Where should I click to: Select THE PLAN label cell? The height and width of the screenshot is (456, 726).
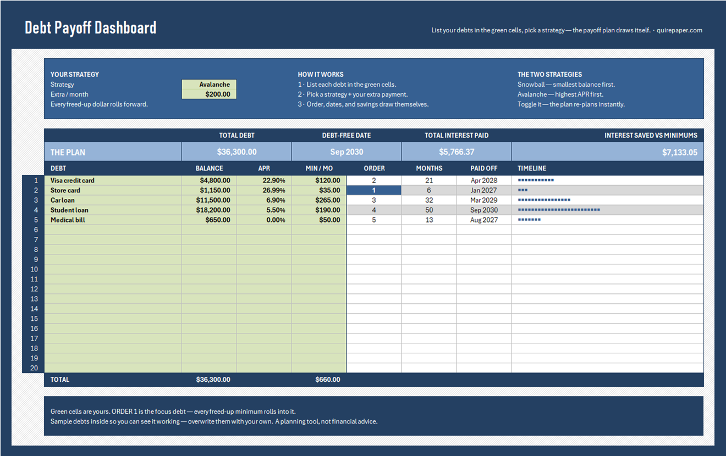[x=113, y=152]
